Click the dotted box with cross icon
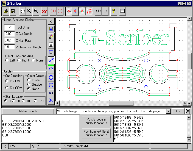This screenshot has height=151, width=193. tap(98, 11)
